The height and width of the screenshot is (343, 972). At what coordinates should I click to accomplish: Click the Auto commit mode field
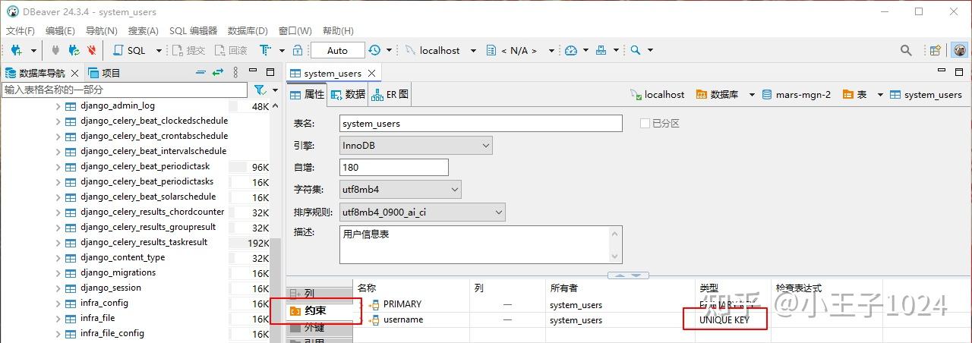[x=337, y=50]
